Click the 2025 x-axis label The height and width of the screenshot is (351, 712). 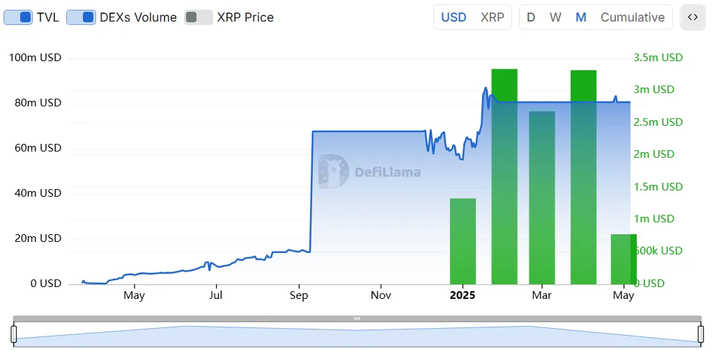[x=463, y=295]
